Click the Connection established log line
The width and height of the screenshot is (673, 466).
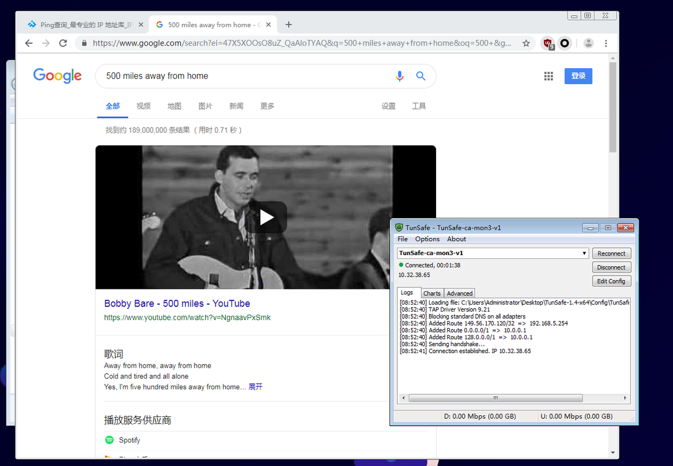click(465, 351)
